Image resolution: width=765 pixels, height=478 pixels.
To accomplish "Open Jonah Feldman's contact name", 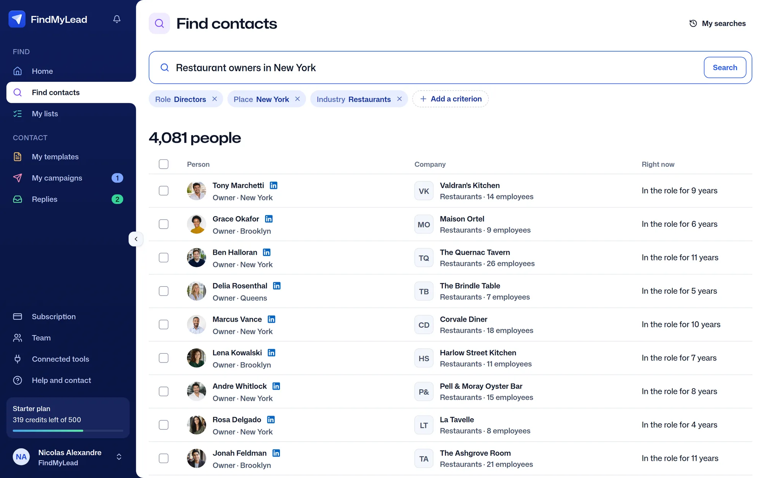I will (x=239, y=453).
